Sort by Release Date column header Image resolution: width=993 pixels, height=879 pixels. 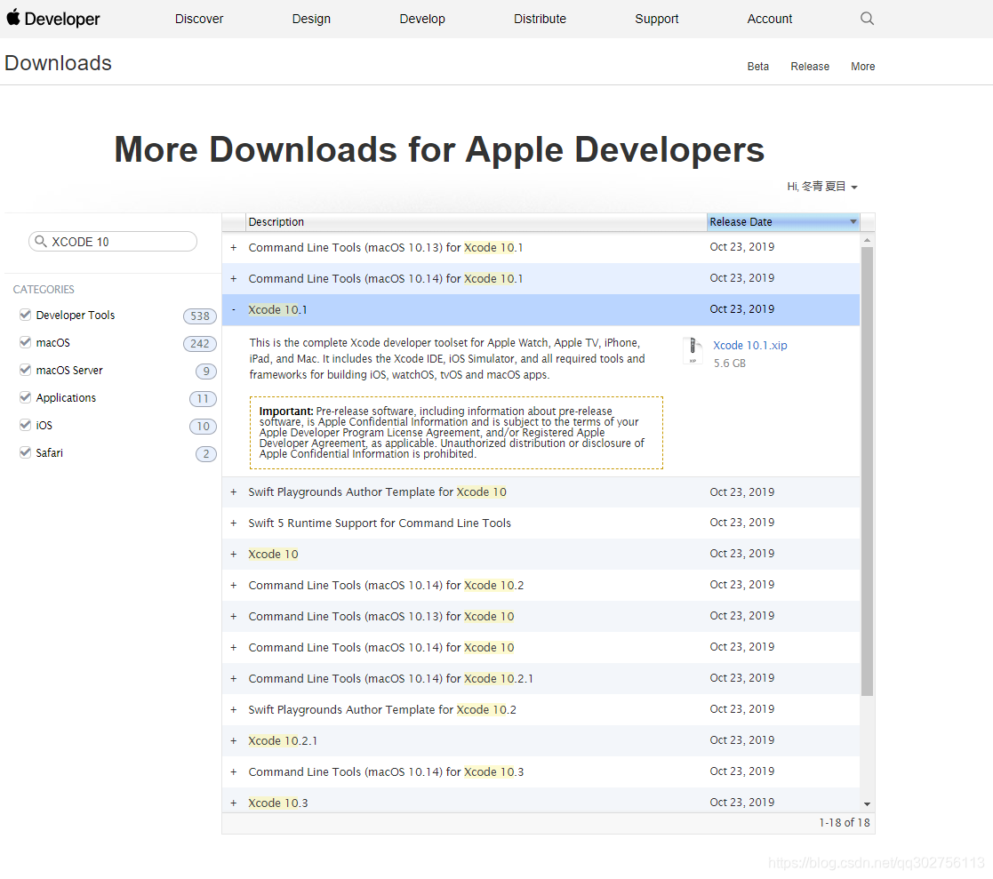(x=782, y=221)
